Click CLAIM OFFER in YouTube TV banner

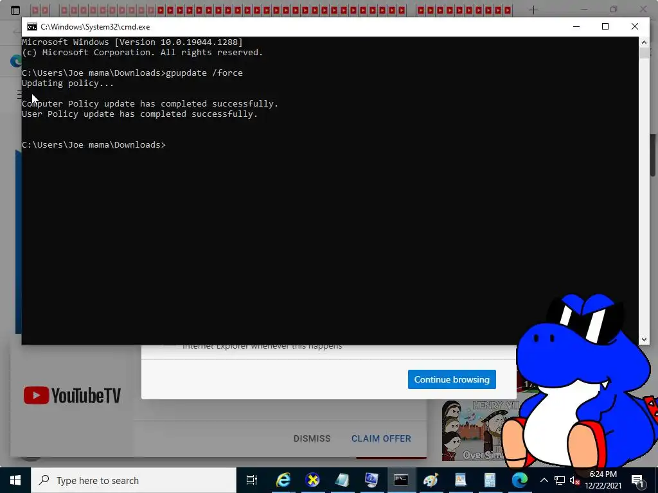pos(381,438)
